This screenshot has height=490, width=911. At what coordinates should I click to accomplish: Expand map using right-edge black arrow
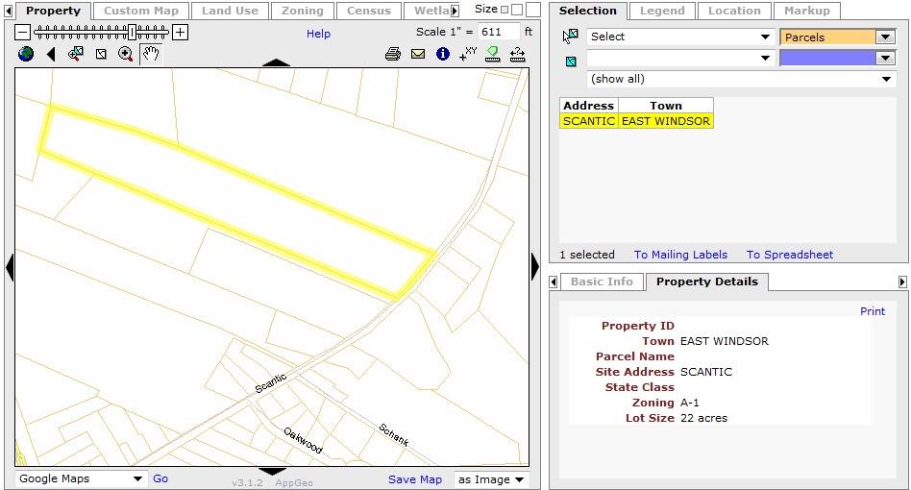coord(535,268)
